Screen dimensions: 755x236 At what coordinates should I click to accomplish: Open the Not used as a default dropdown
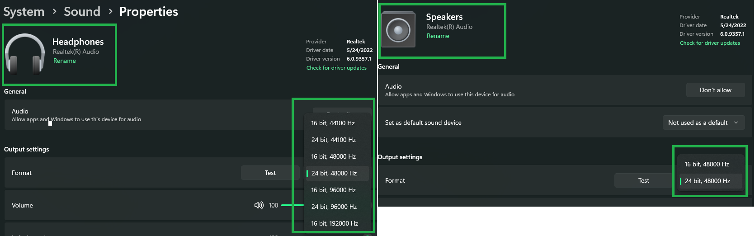[703, 123]
